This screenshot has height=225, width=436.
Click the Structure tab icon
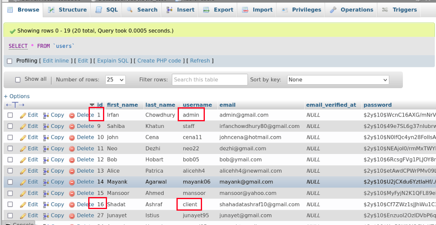pos(52,10)
